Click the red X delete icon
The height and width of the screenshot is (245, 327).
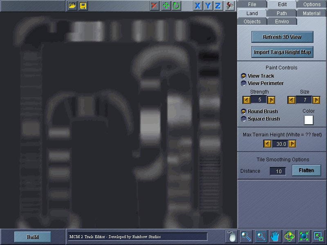[x=155, y=6]
